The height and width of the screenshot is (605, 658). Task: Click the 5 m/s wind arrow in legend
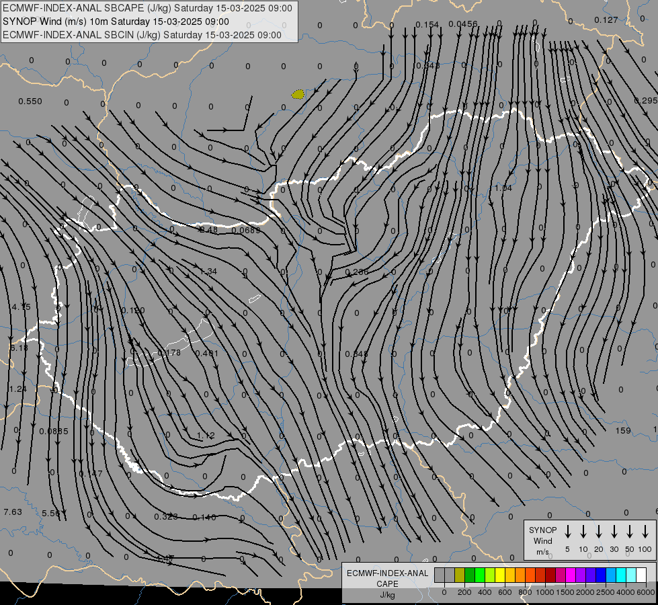(x=567, y=532)
